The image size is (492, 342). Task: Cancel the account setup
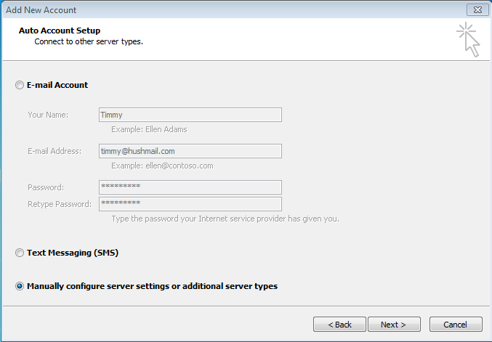[x=456, y=325]
